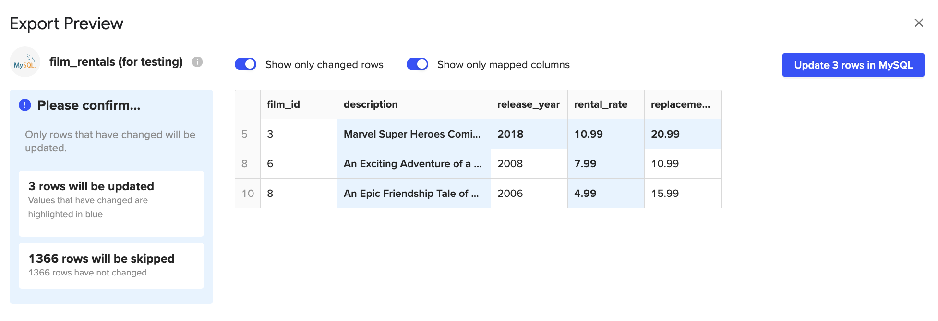Select the description column header
Viewport: 938px width, 321px height.
414,104
